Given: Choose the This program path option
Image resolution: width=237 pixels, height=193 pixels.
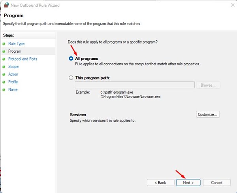Looking at the screenshot, I should pyautogui.click(x=71, y=78).
